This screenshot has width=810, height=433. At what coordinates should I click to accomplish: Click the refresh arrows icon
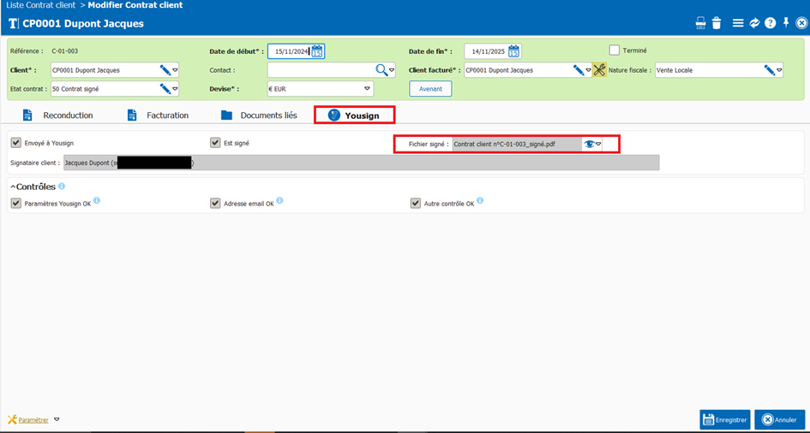coord(754,23)
